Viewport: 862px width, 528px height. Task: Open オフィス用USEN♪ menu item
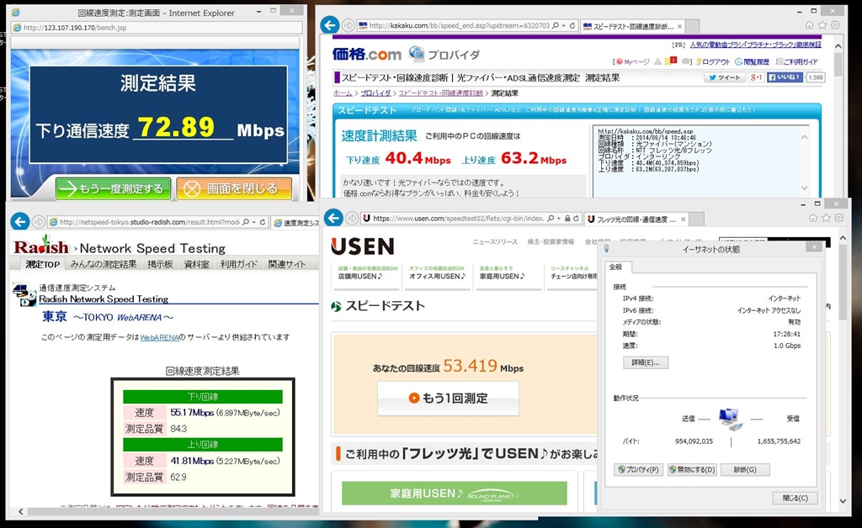pos(438,276)
